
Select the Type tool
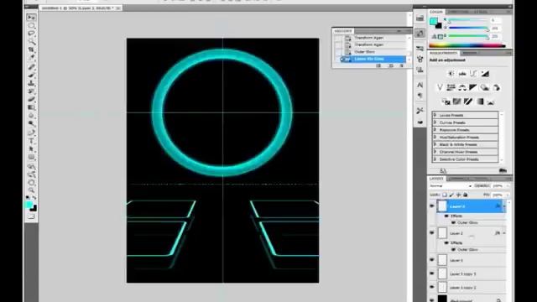tap(31, 141)
